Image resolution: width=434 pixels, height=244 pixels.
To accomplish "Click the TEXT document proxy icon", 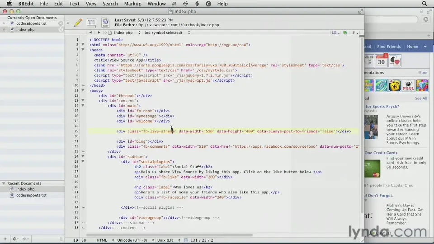I will pos(105,23).
